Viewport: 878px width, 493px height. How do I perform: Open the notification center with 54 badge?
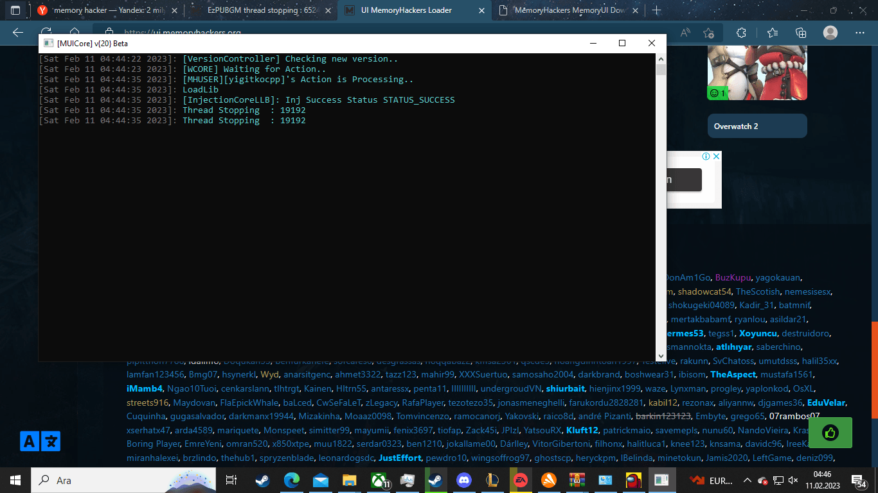pos(857,480)
